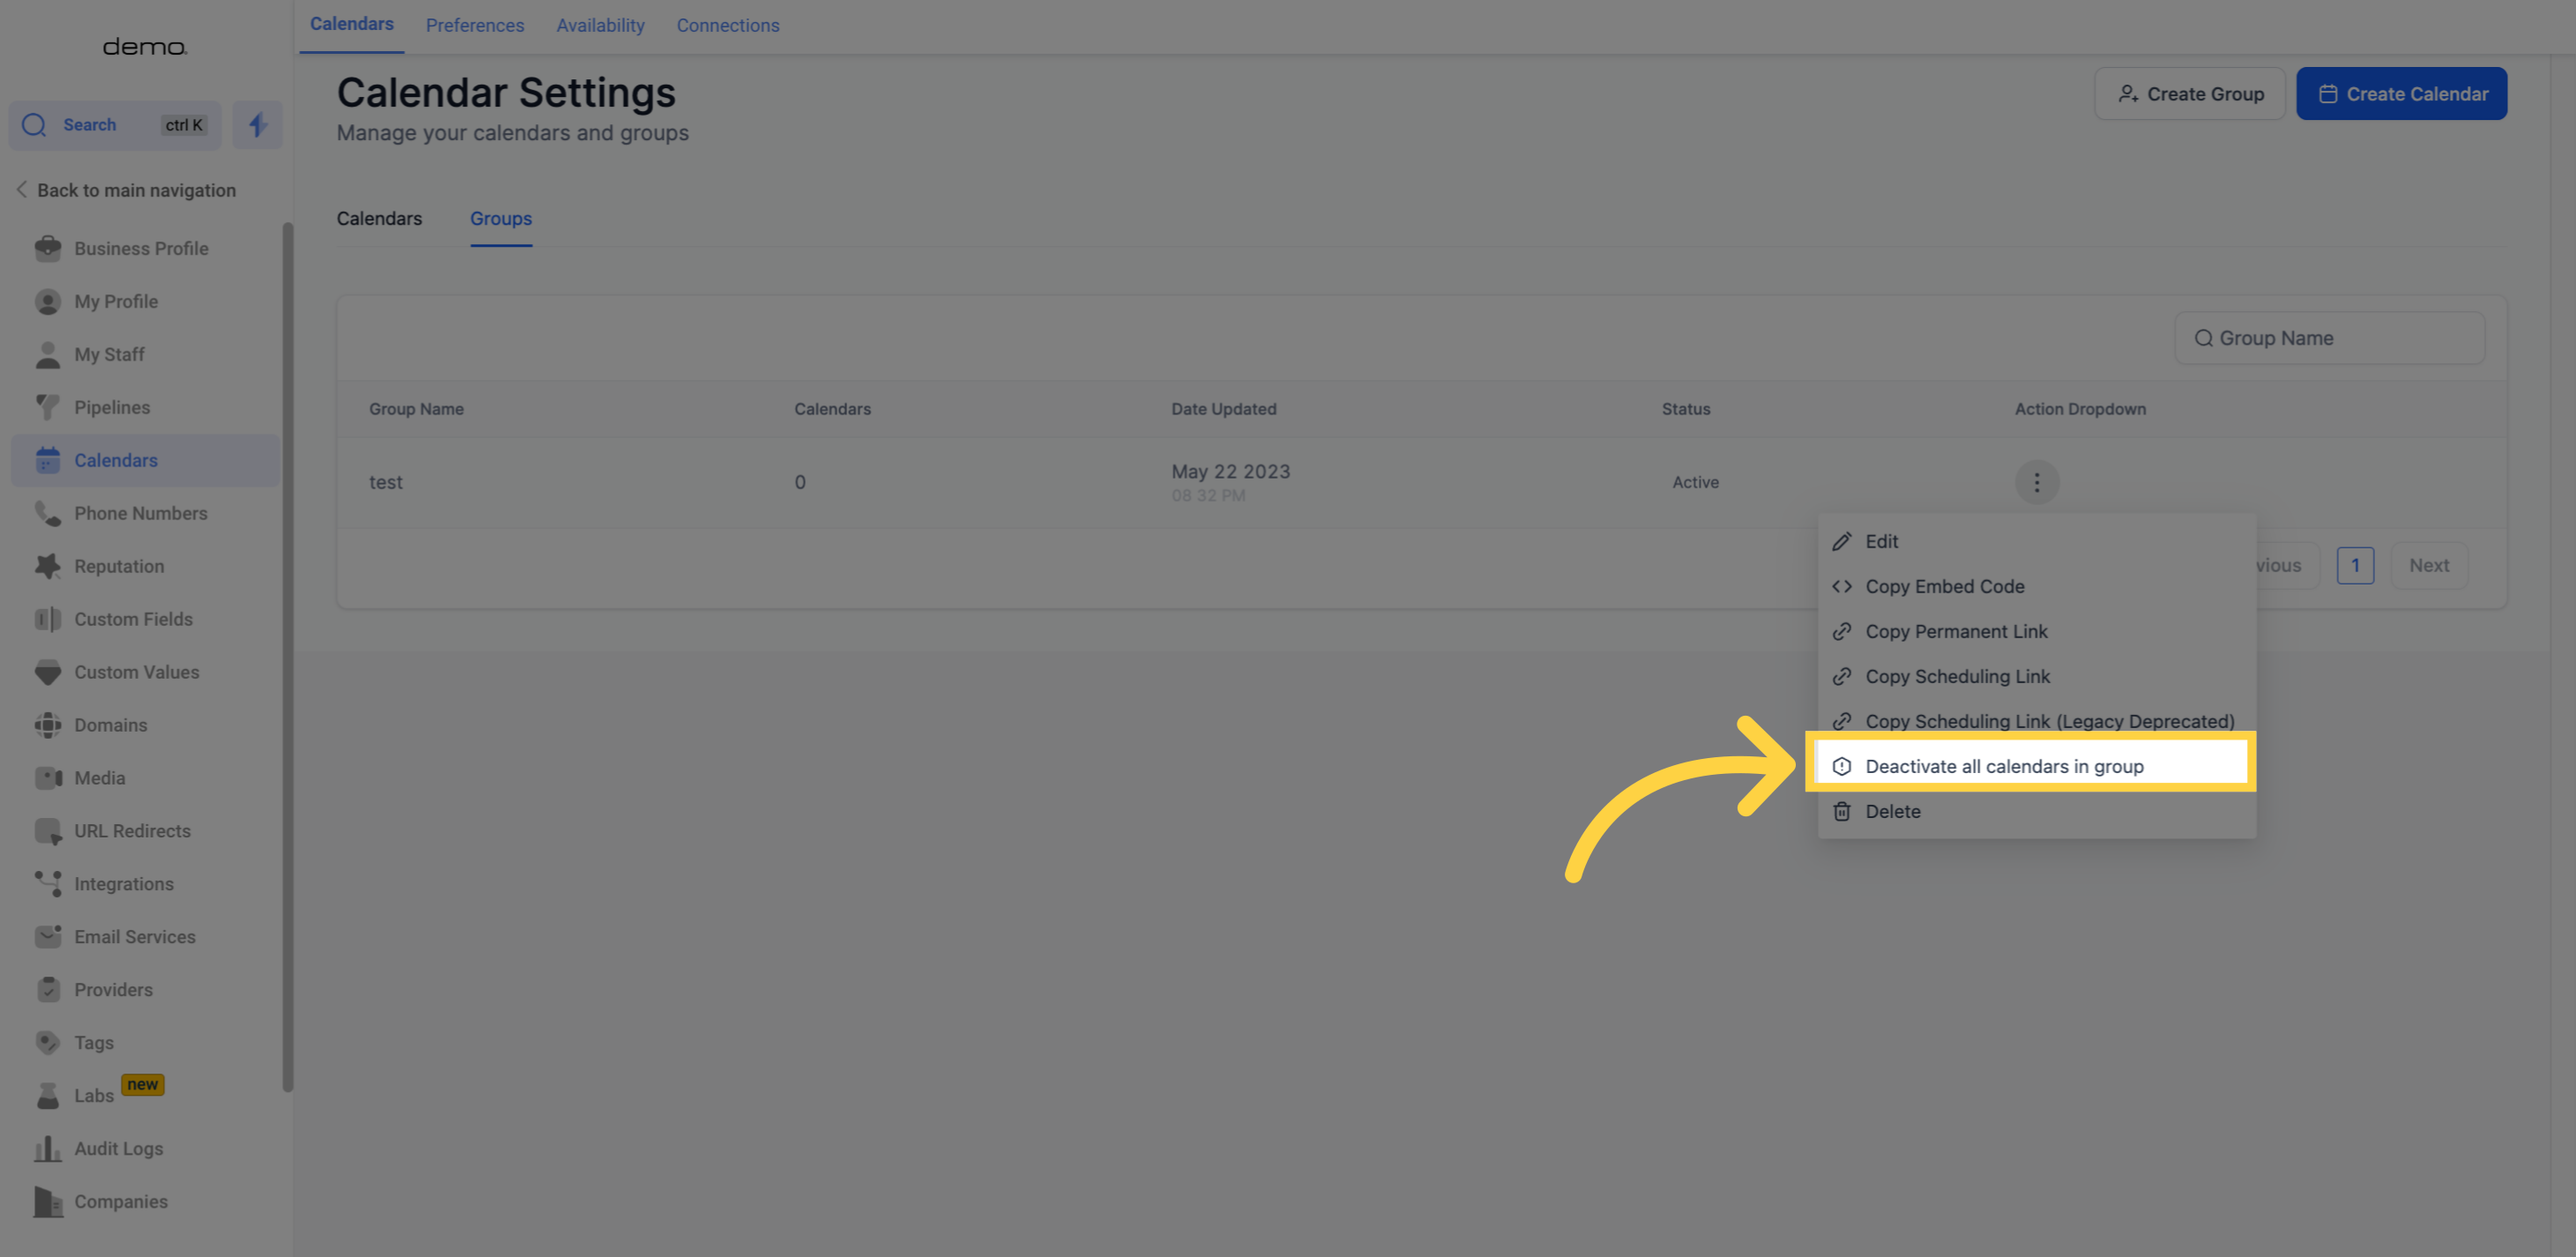This screenshot has width=2576, height=1257.
Task: Choose Copy Scheduling Link (Legacy Deprecated)
Action: coord(2036,721)
